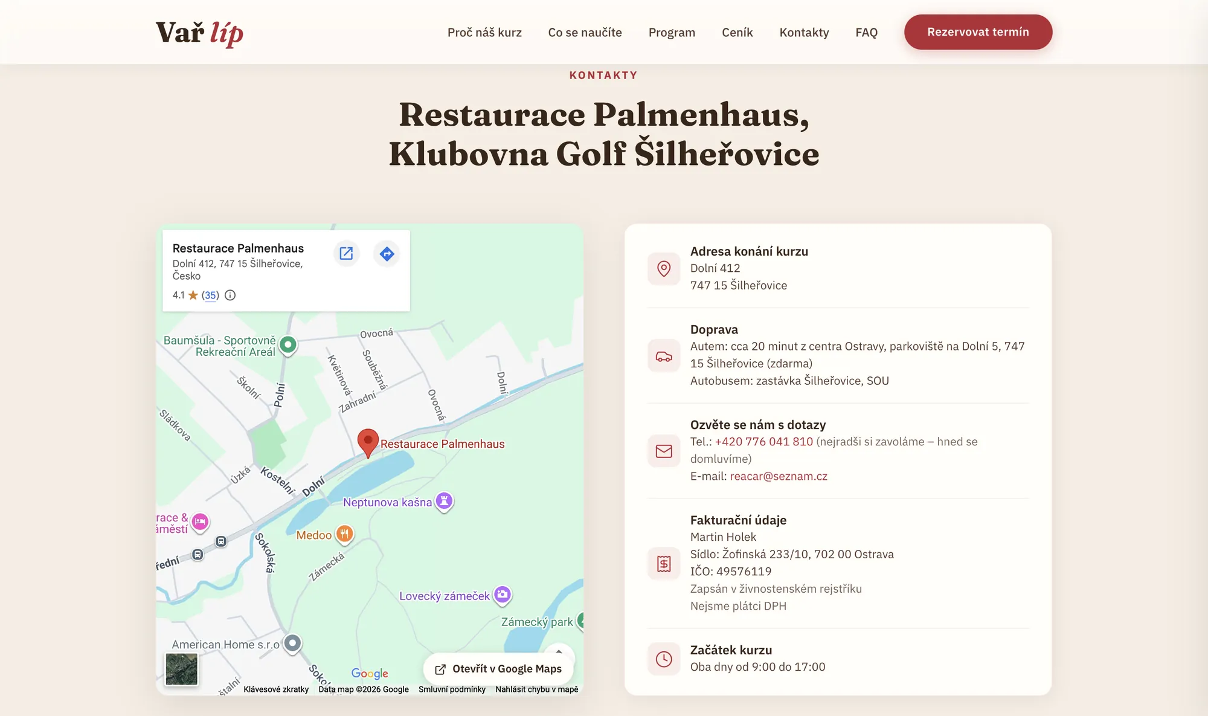Click the American Home s.r.o marker

tap(292, 643)
